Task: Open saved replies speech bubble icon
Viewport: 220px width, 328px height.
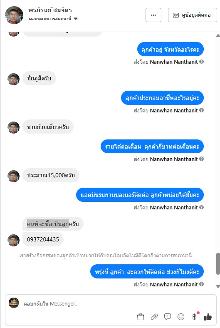Action: 168,317
